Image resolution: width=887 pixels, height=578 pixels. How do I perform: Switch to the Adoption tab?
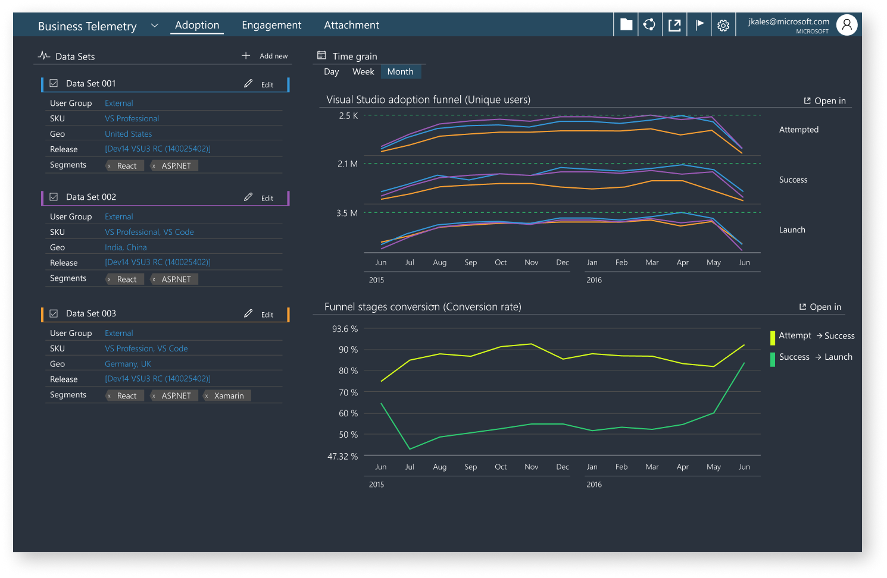pyautogui.click(x=197, y=25)
